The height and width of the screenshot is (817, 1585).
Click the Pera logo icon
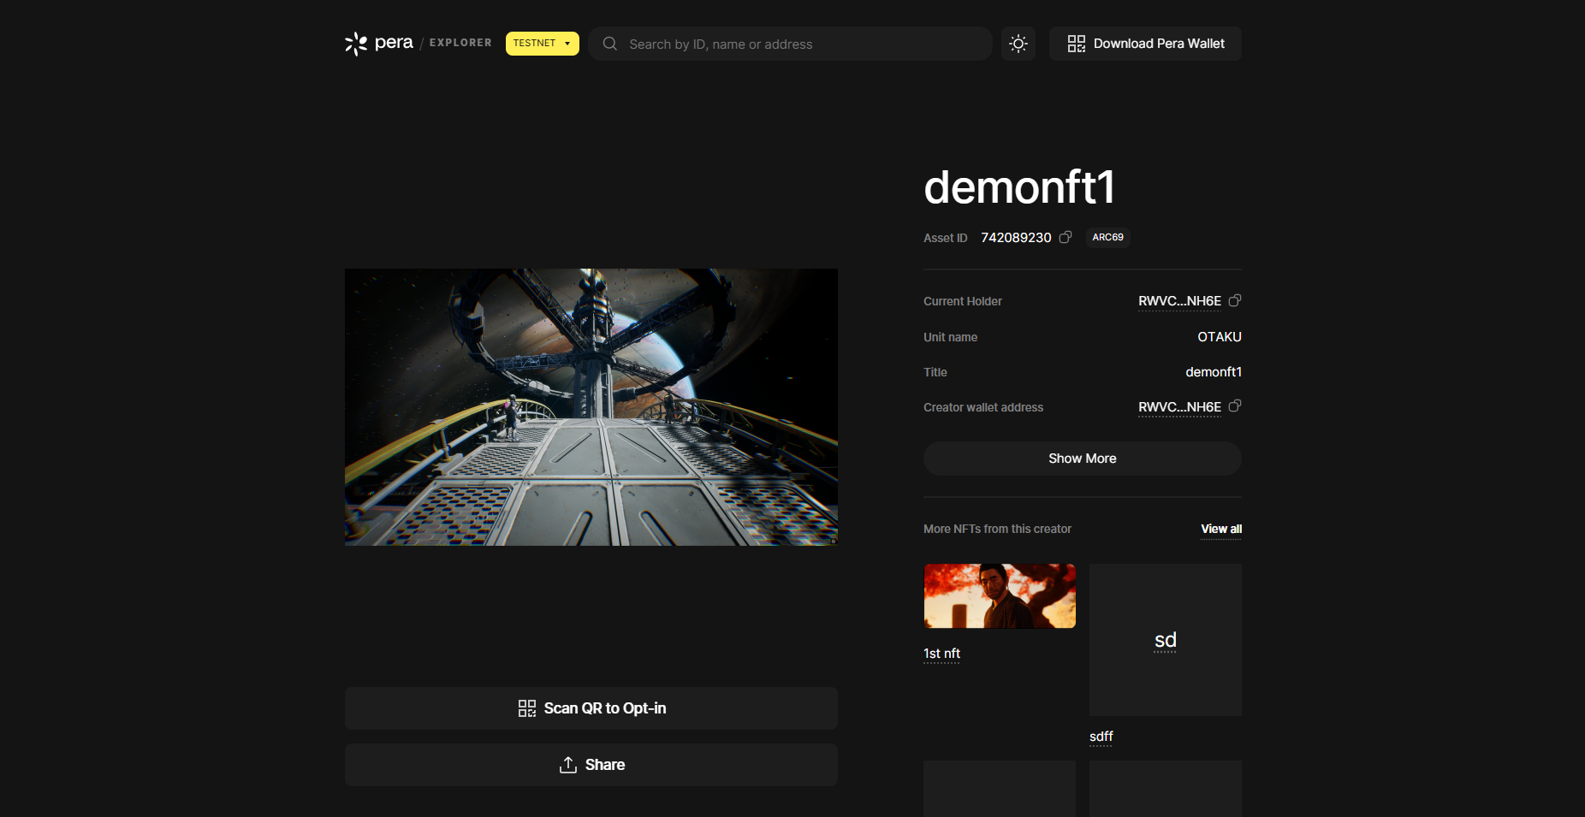pyautogui.click(x=356, y=44)
